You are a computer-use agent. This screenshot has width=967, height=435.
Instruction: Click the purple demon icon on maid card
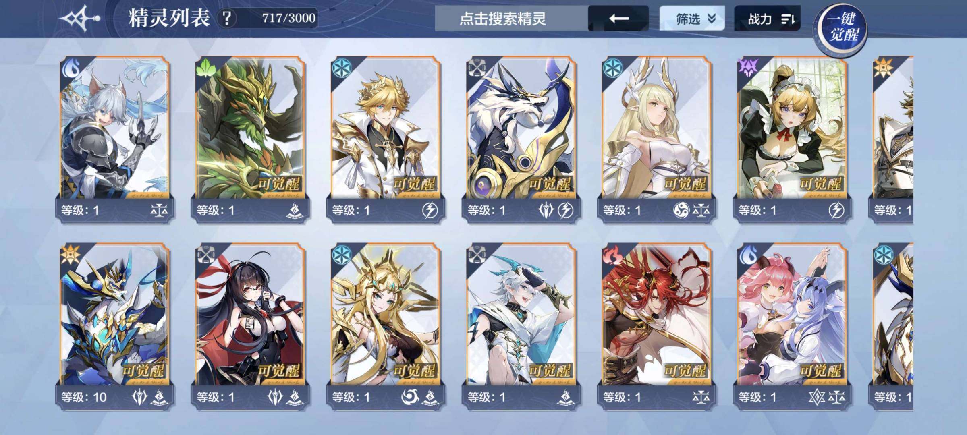point(748,68)
